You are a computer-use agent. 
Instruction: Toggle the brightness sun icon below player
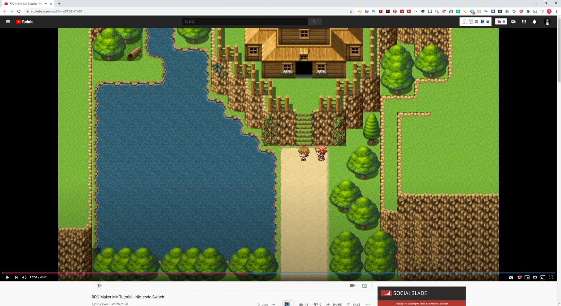[99, 285]
